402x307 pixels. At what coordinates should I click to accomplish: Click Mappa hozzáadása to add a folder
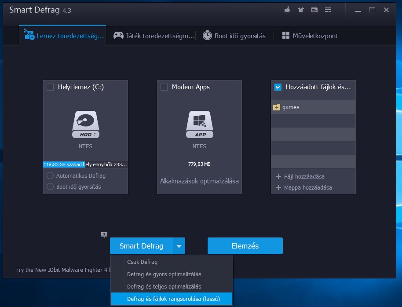[308, 187]
